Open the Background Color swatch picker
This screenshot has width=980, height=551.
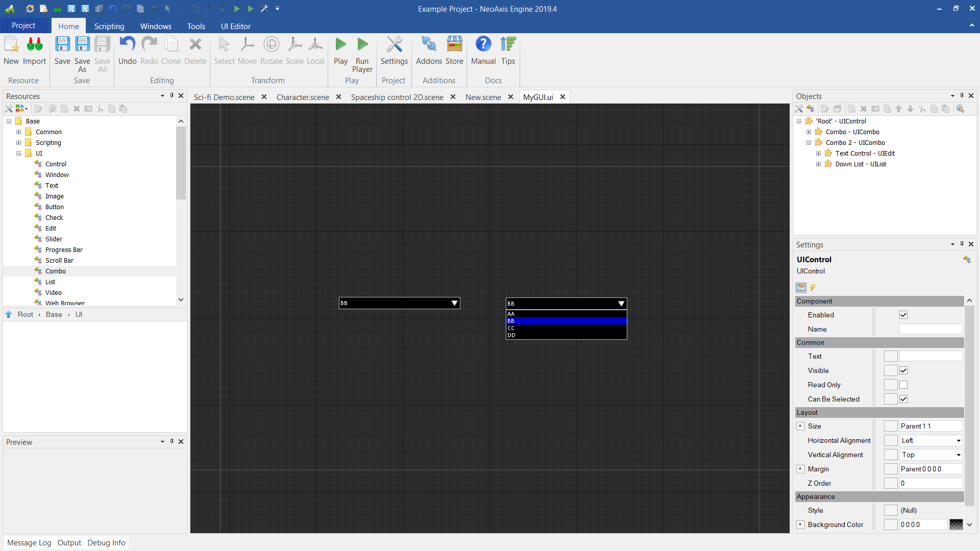(957, 524)
